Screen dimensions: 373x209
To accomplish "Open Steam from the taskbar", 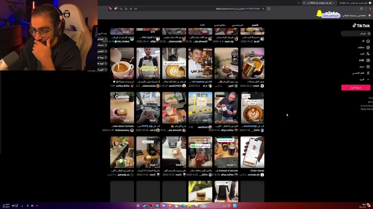I will (144, 206).
